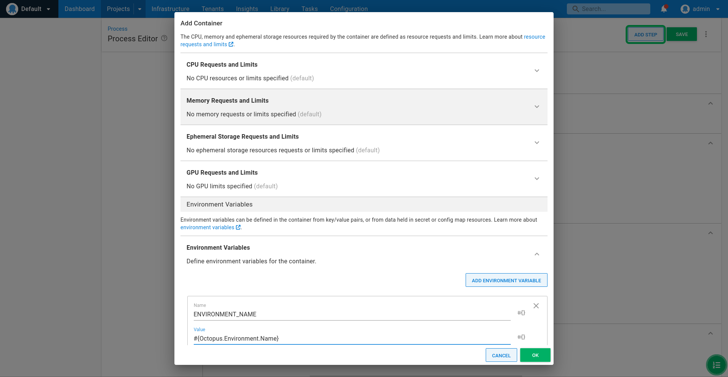The height and width of the screenshot is (377, 728).
Task: Open the Process Editor help icon
Action: [164, 38]
